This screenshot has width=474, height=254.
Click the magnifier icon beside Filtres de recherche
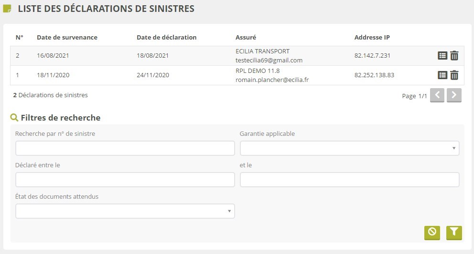(14, 118)
